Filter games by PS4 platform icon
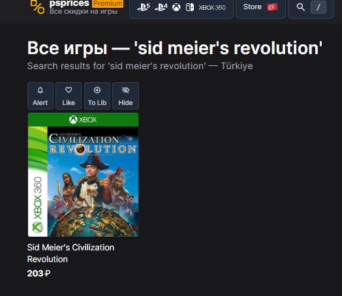Viewport: 342px width, 296px height. (161, 7)
